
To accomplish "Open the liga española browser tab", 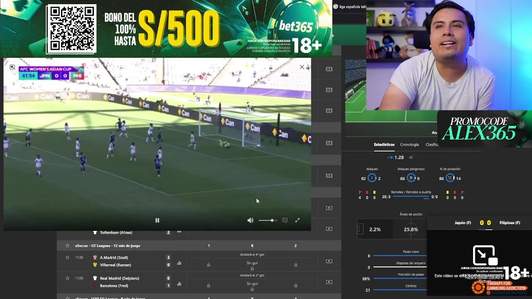I will [x=350, y=7].
